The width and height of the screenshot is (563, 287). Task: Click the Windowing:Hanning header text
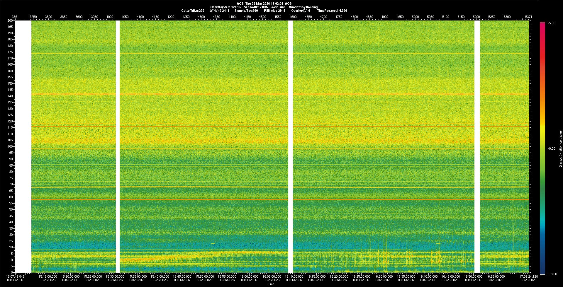pos(303,7)
